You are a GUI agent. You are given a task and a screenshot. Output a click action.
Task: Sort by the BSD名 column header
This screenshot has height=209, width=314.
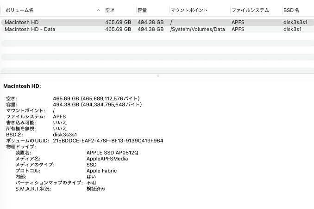(x=292, y=10)
